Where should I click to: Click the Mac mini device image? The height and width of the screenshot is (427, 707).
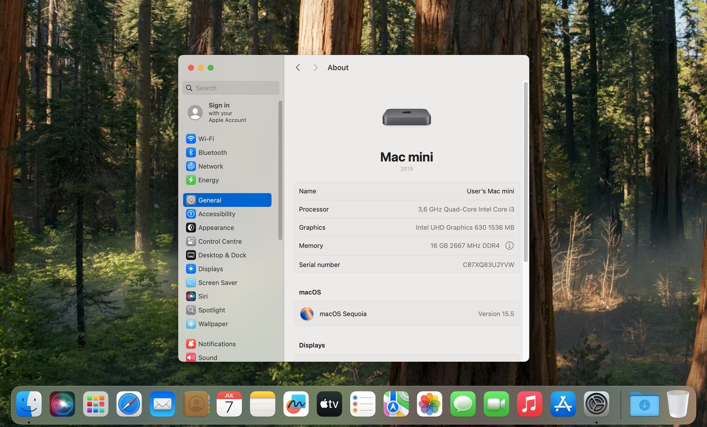tap(406, 116)
